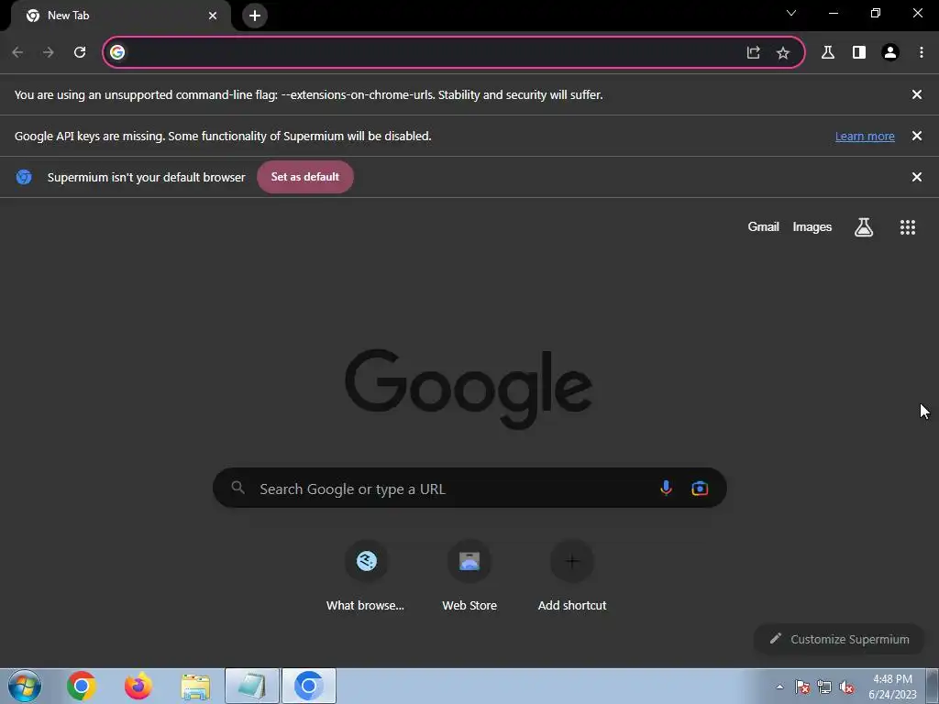Launch Chrome from the taskbar

pyautogui.click(x=82, y=686)
